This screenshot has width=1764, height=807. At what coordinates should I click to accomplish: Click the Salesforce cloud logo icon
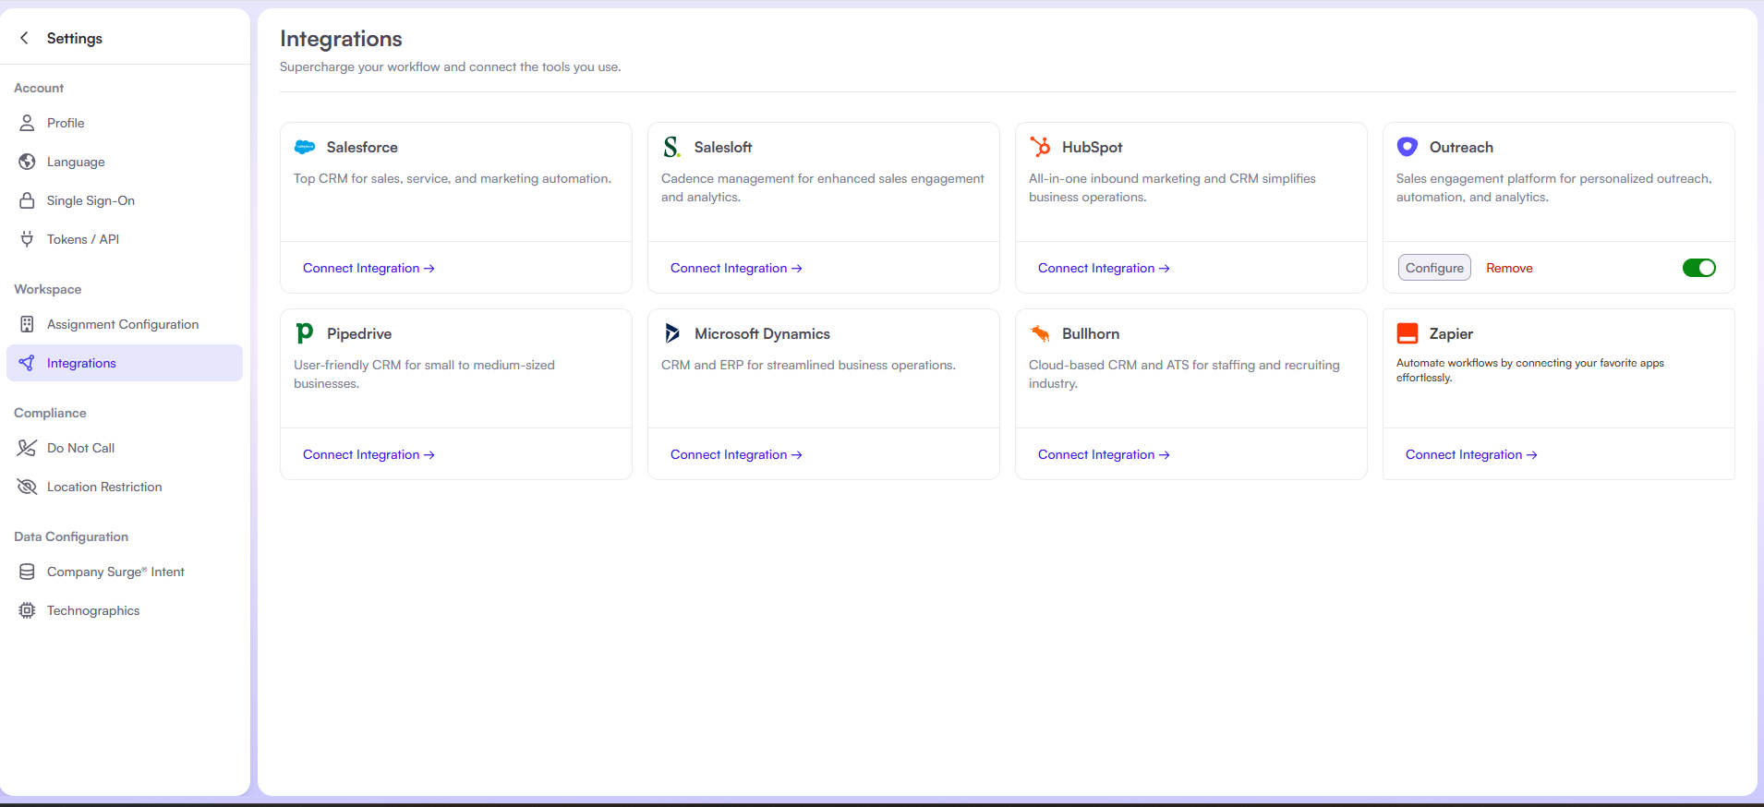305,147
